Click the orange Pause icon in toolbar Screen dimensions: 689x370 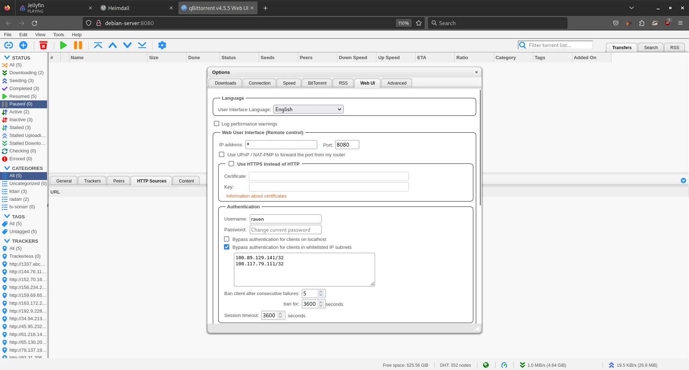coord(78,45)
